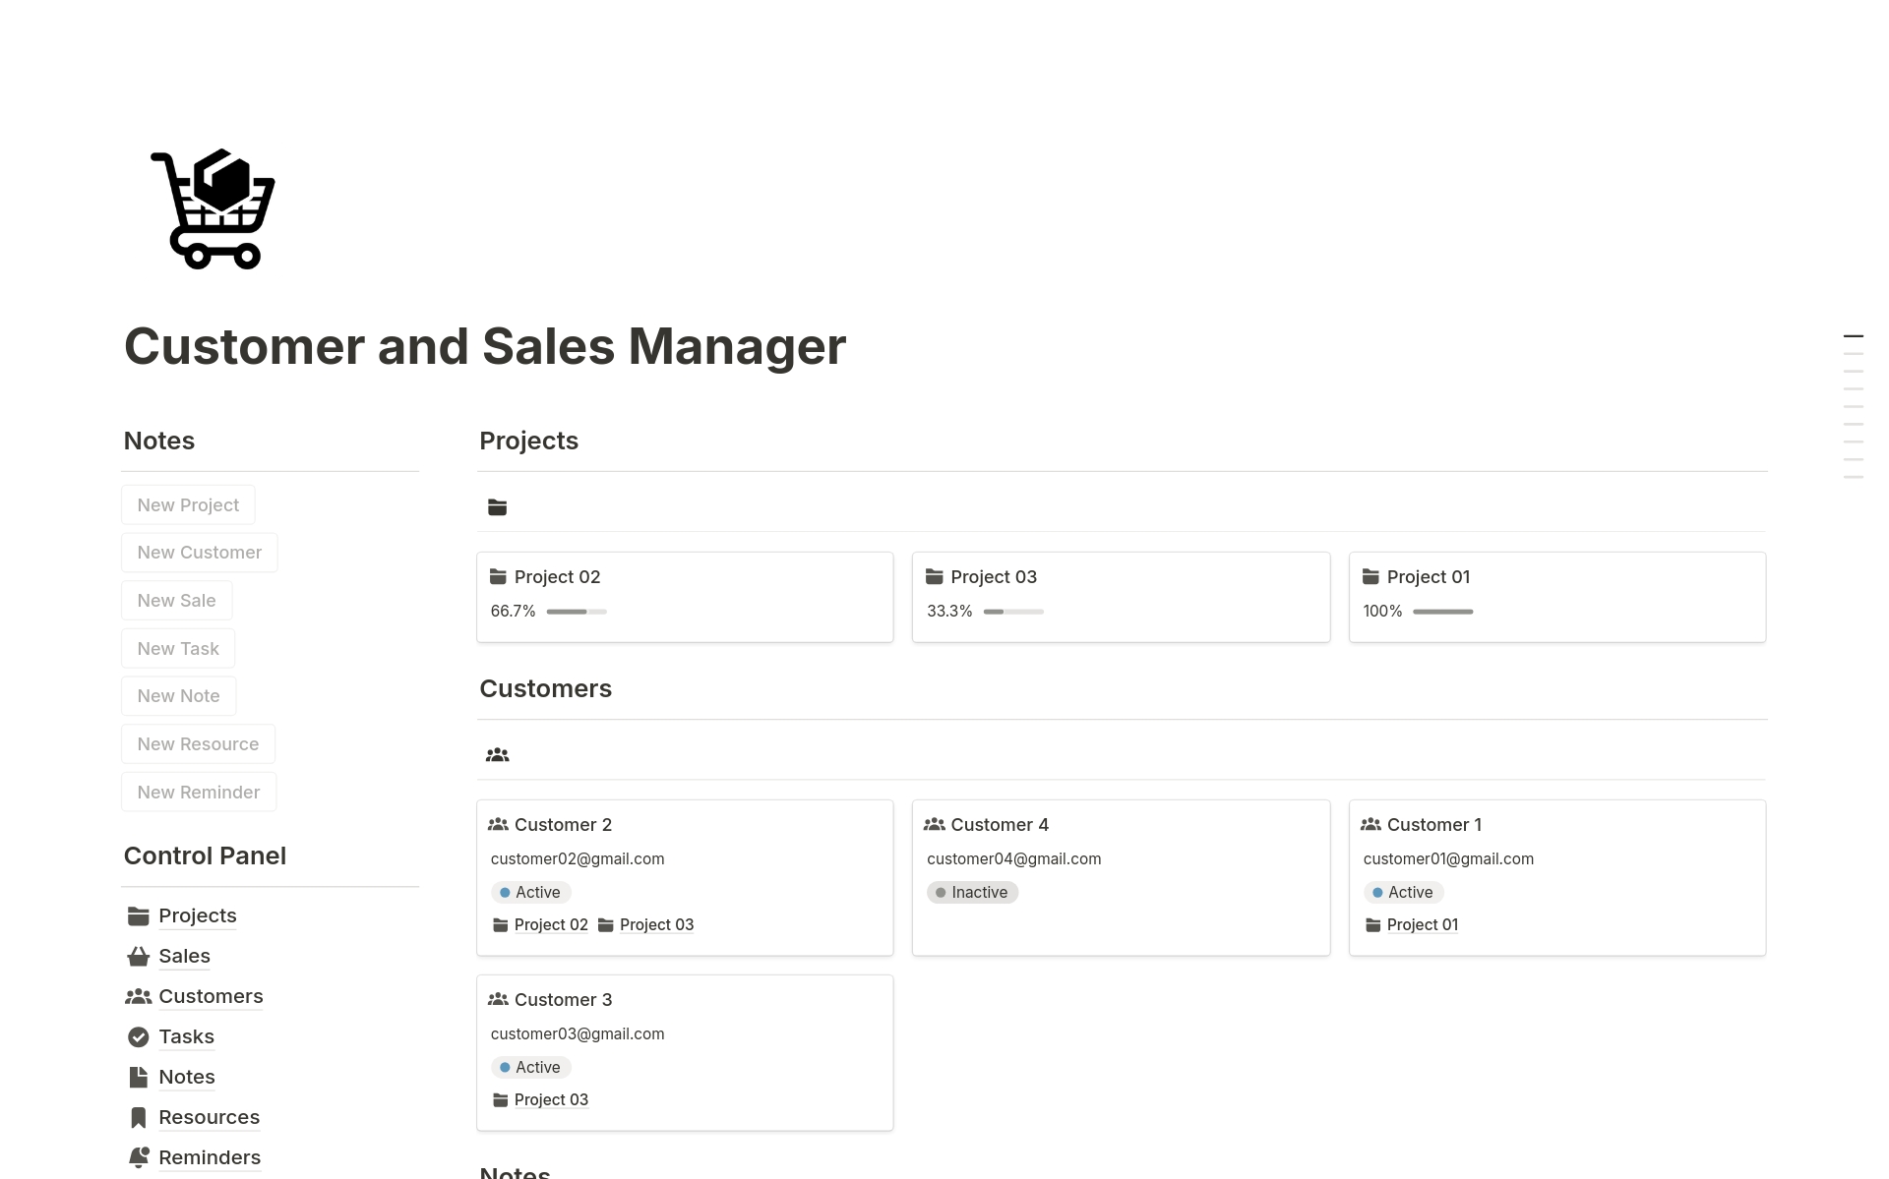Screen dimensions: 1889x1179
Task: Click the checkmark icon beside Tasks
Action: pyautogui.click(x=139, y=1036)
